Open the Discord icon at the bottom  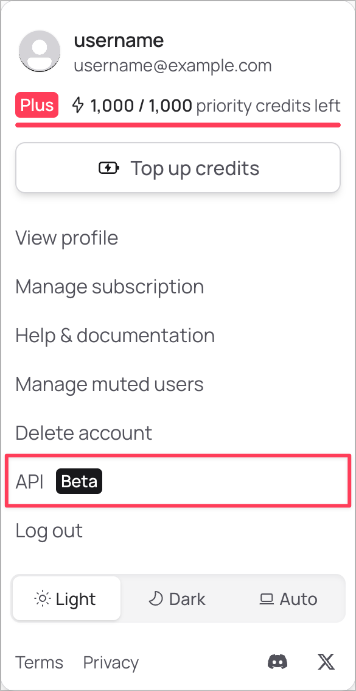pos(277,662)
